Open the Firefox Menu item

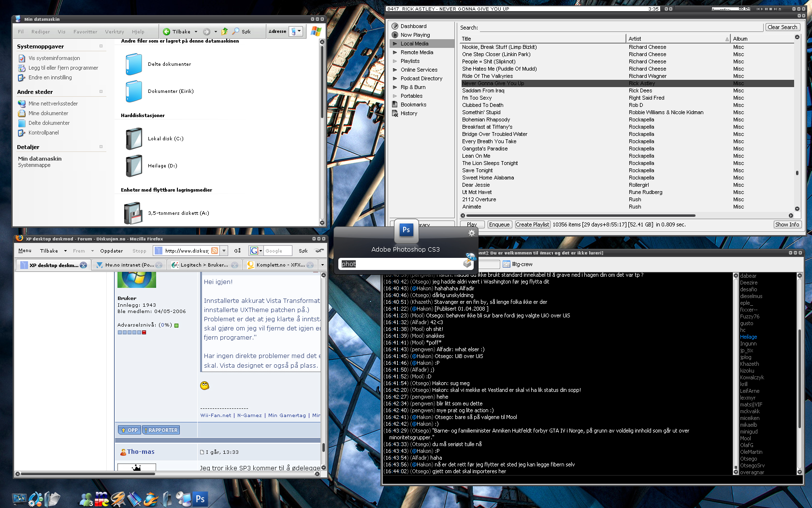[x=25, y=251]
